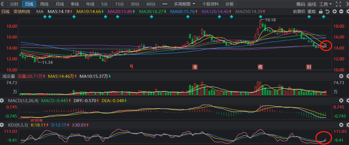
Task: Click the 涨 event marker on chart
Action: tap(195, 67)
